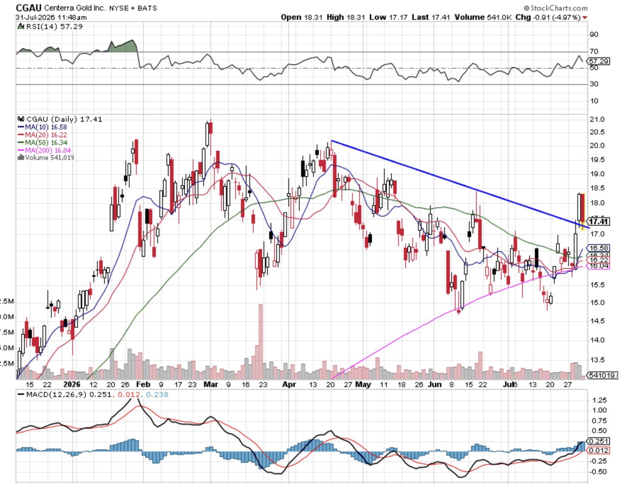Click the Last 17.41 value in header
The height and width of the screenshot is (484, 622).
click(x=431, y=17)
